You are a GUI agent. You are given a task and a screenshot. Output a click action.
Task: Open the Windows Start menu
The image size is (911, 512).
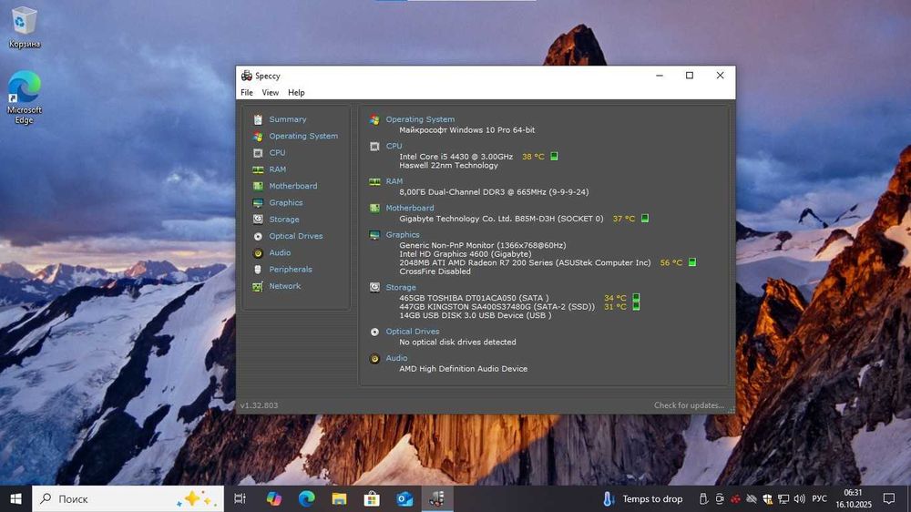(15, 498)
